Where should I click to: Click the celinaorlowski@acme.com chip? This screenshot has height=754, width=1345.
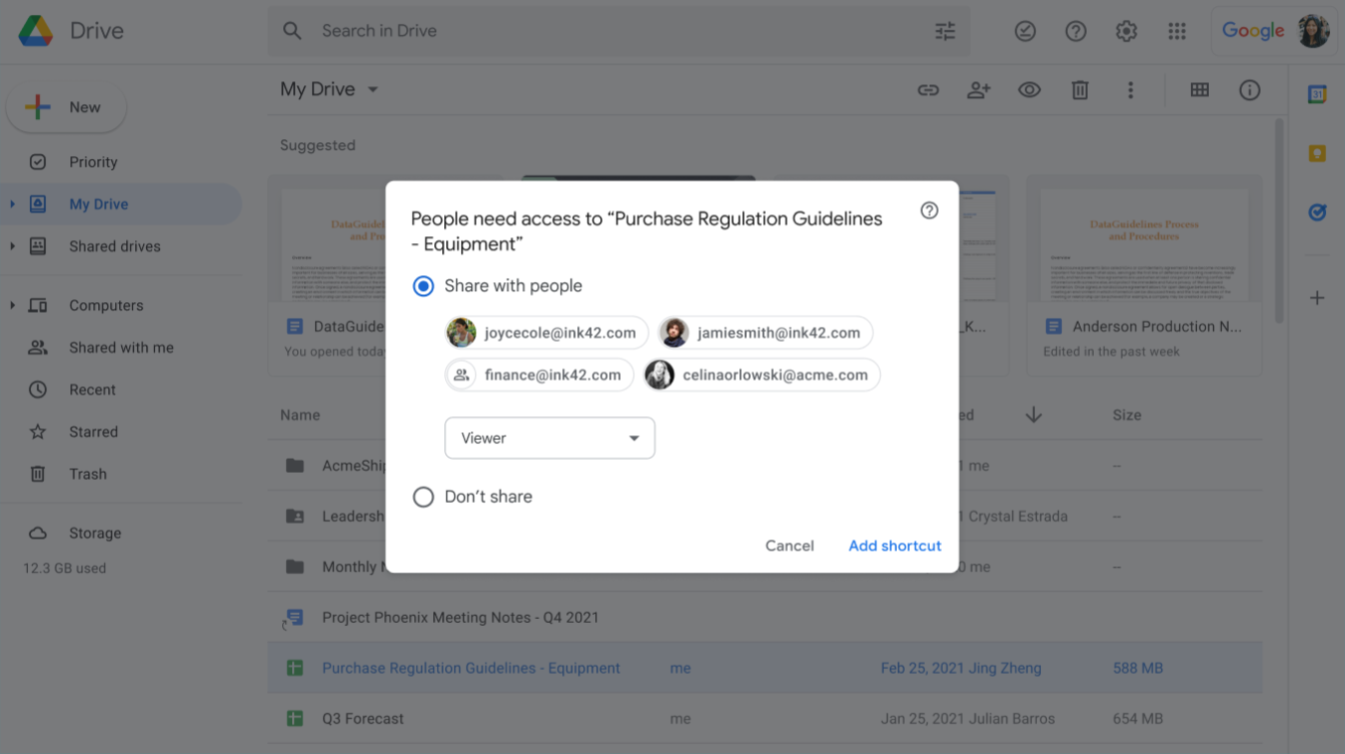click(762, 375)
